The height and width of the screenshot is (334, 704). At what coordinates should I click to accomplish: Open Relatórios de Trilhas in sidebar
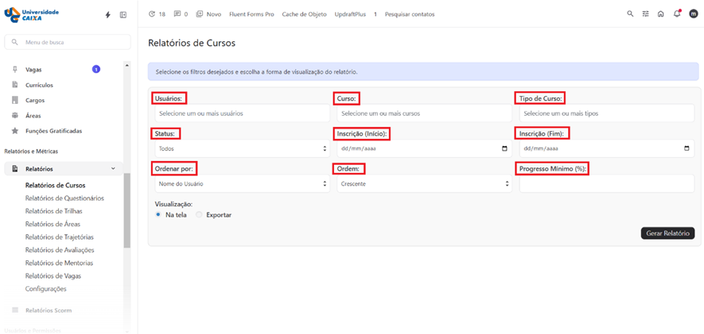(x=53, y=211)
